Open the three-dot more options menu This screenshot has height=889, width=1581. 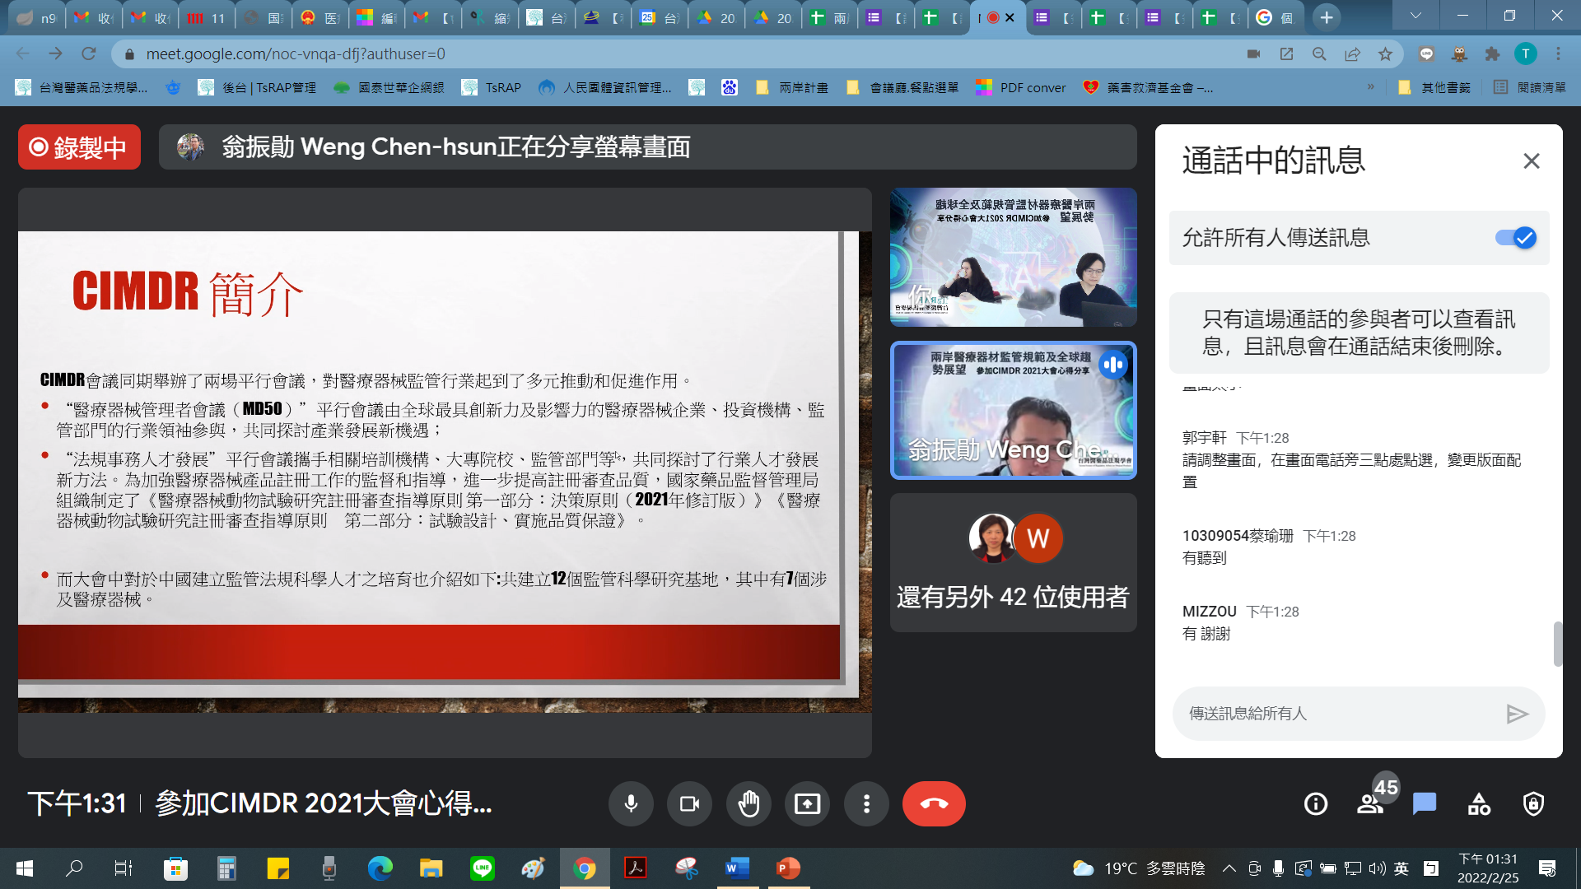click(866, 804)
